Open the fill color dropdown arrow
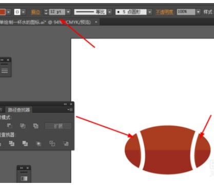 tap(8, 12)
